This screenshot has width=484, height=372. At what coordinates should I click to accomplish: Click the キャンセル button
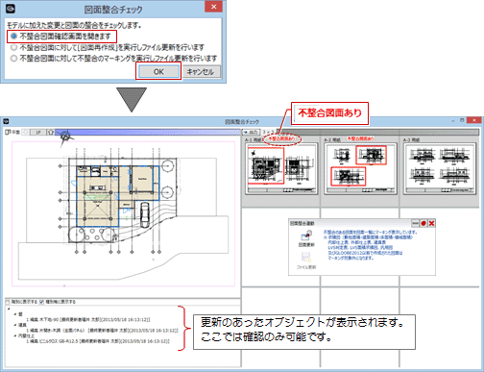(x=200, y=71)
